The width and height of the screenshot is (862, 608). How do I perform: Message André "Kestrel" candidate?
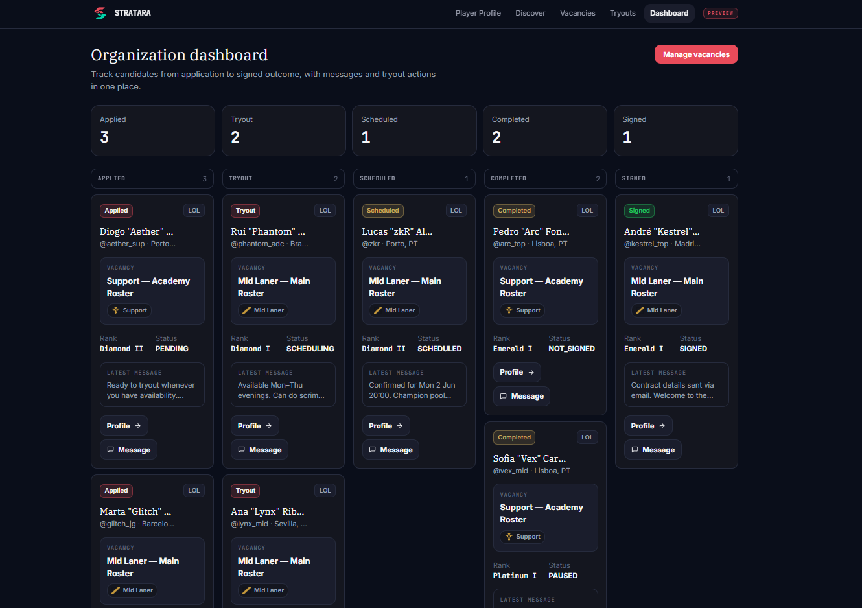point(653,450)
